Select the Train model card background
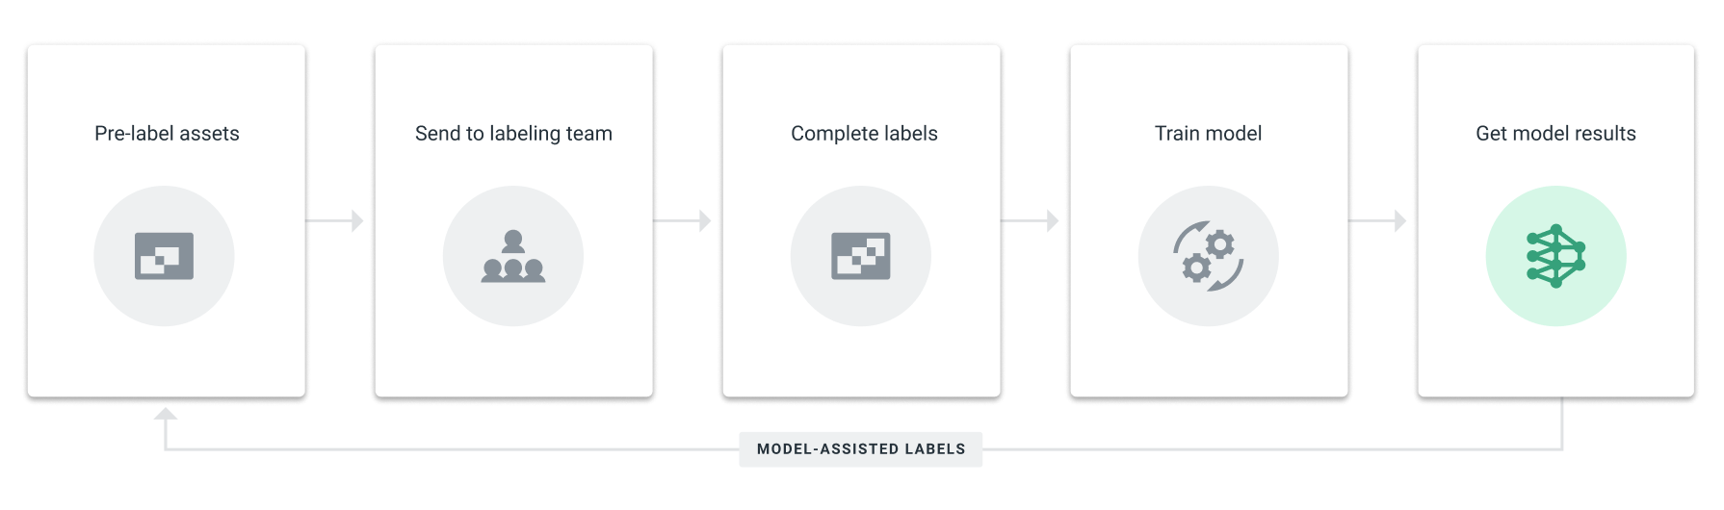The height and width of the screenshot is (510, 1724). pos(1209,356)
